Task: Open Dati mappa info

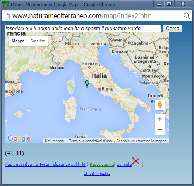Action: point(54,141)
